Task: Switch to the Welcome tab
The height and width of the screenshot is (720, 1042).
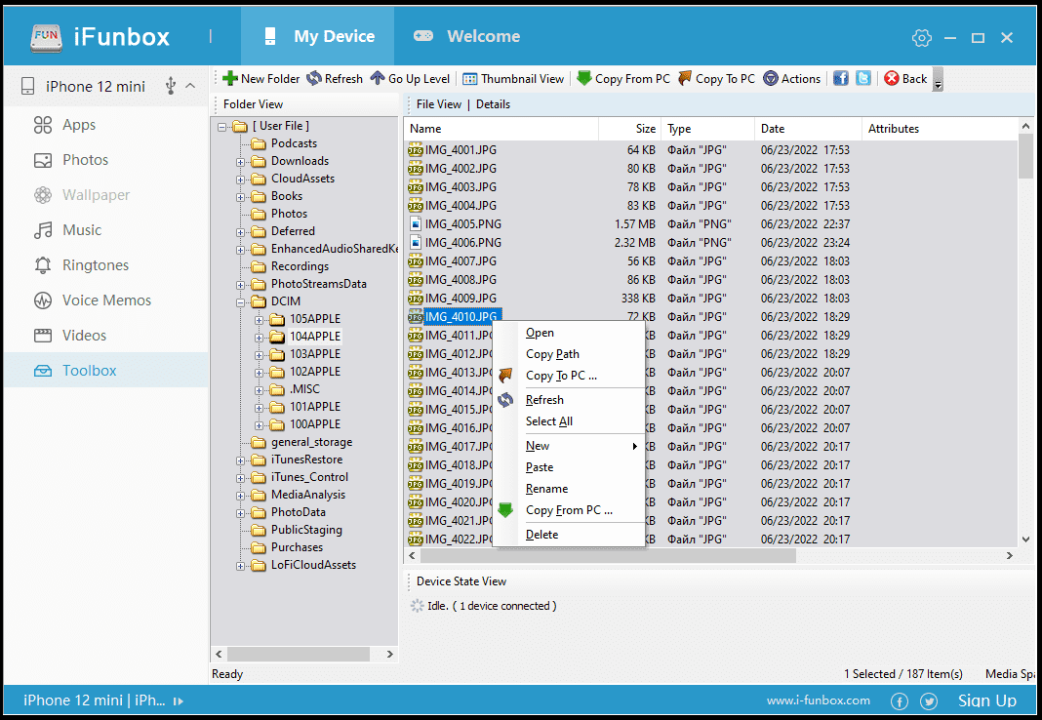Action: (x=466, y=36)
